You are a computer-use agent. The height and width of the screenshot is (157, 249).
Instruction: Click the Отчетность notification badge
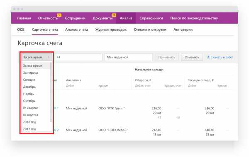(x=59, y=15)
